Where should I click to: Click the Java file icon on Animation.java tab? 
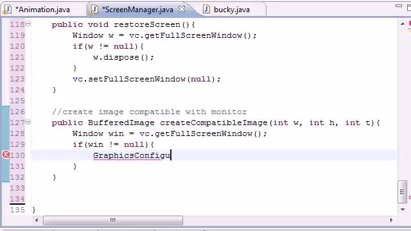pyautogui.click(x=7, y=10)
